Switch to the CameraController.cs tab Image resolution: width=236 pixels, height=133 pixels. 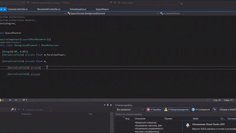[x=18, y=9]
